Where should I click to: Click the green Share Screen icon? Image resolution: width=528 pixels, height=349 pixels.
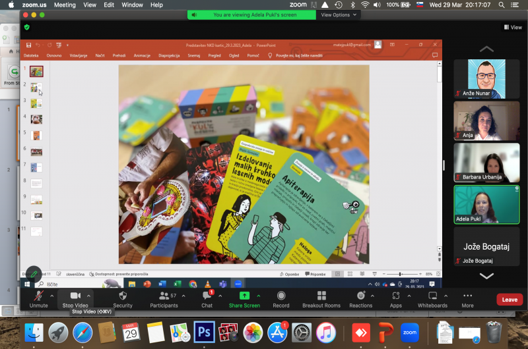tap(244, 296)
